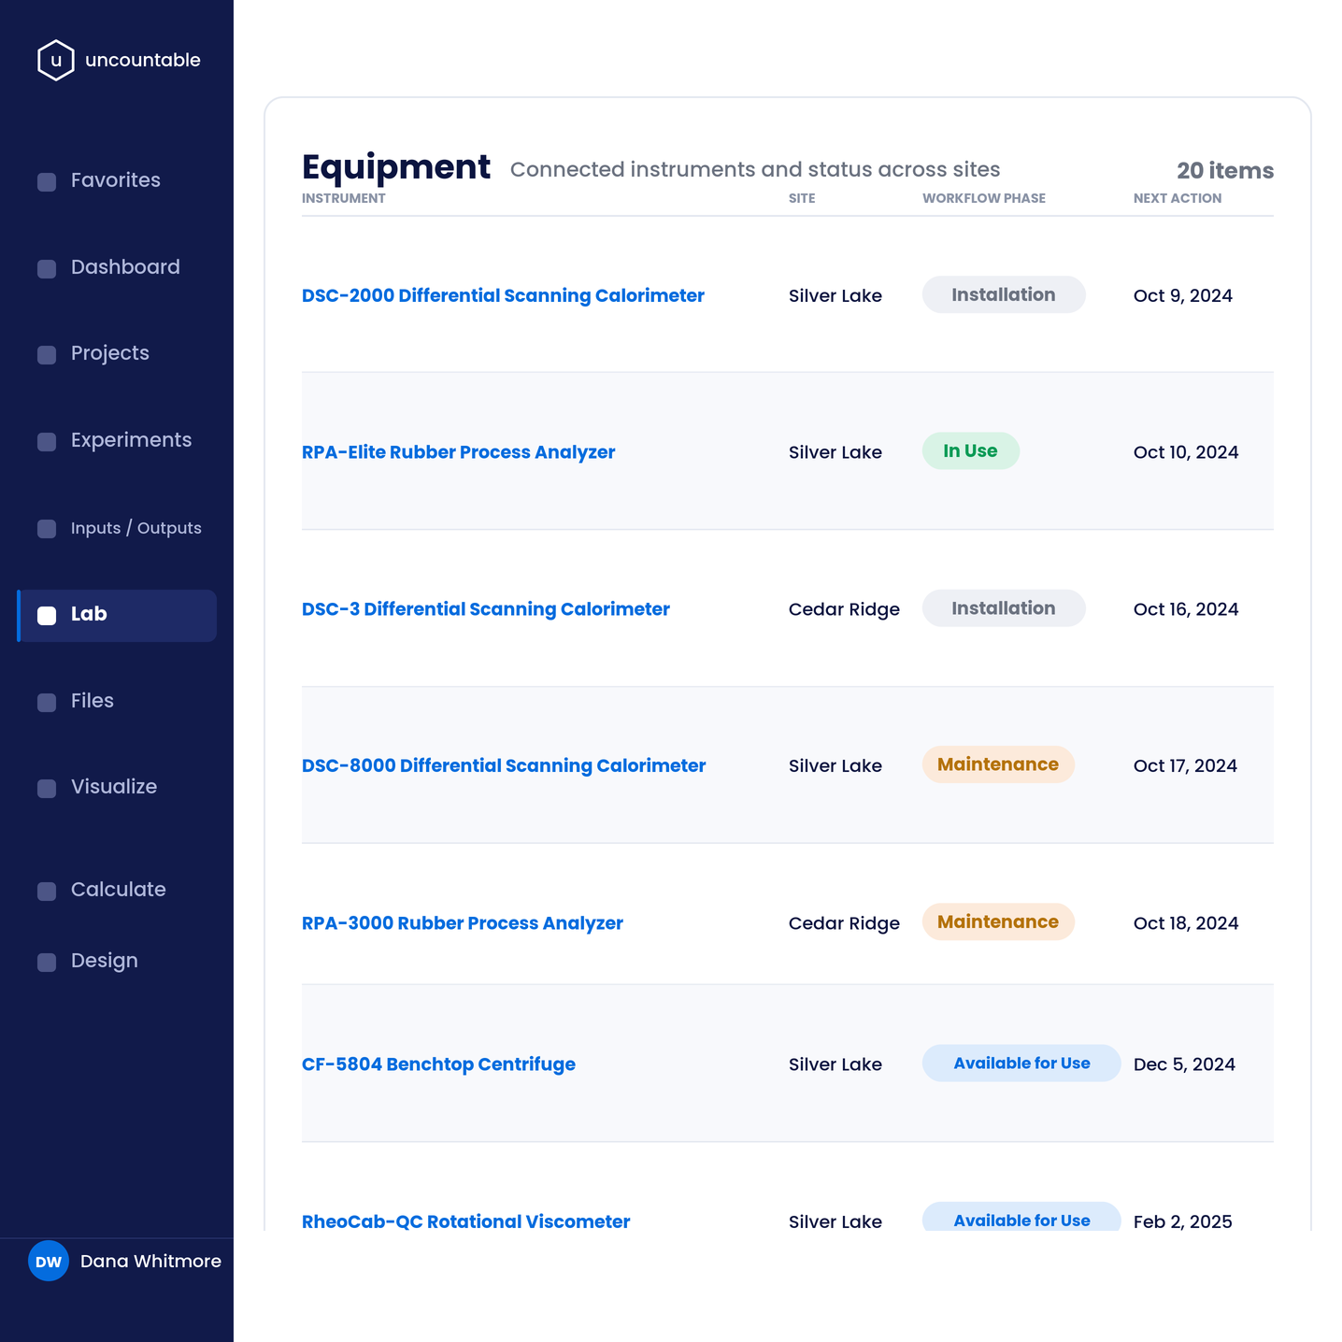Click Cedar Ridge site in DSC-3 row
The height and width of the screenshot is (1342, 1342).
click(x=844, y=609)
